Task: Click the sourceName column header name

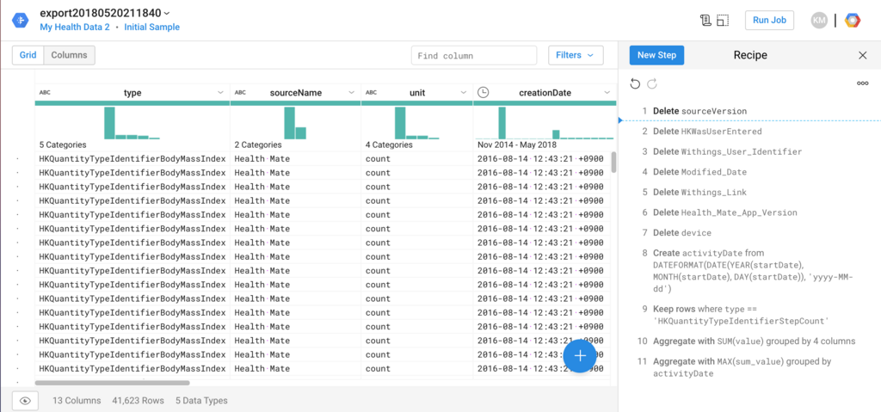Action: (296, 93)
